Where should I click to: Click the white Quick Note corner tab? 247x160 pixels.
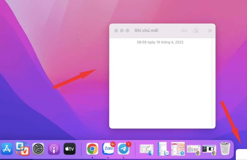241,154
